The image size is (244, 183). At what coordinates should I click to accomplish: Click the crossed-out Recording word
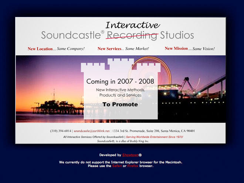coord(132,35)
